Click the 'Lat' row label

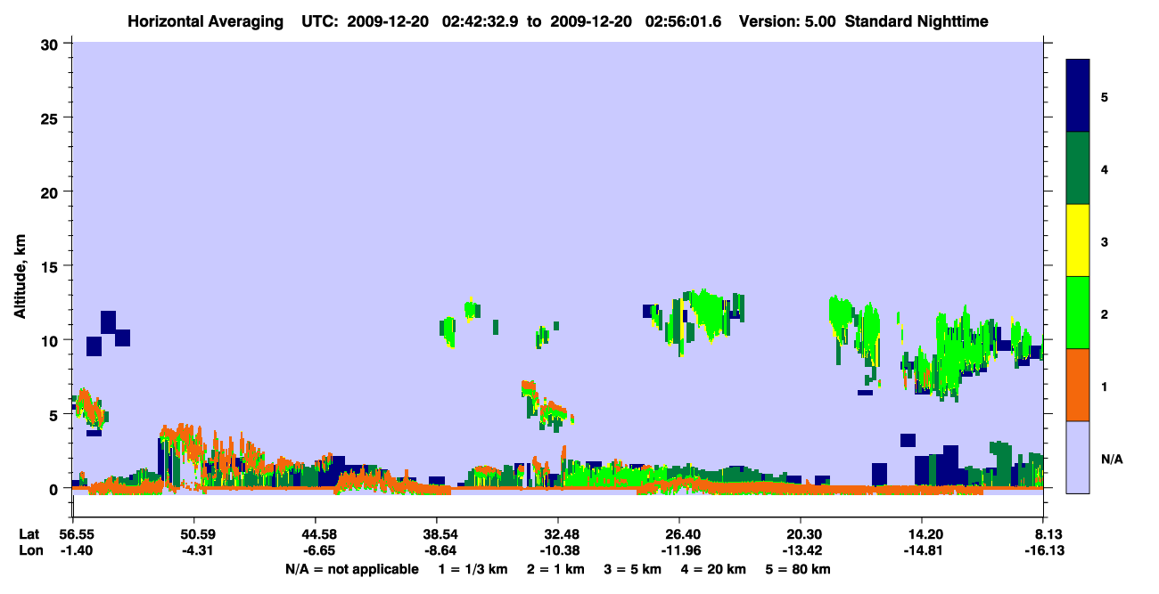[x=29, y=534]
